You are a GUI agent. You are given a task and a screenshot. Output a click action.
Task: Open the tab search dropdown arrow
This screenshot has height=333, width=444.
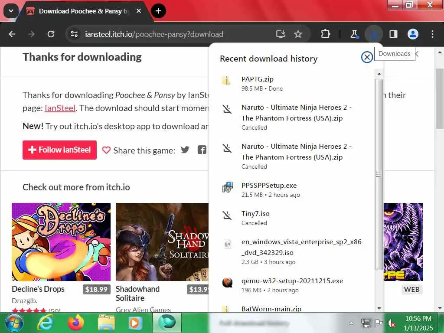pyautogui.click(x=11, y=11)
